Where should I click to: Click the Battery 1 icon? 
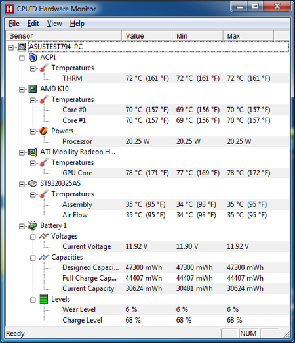coord(33,225)
